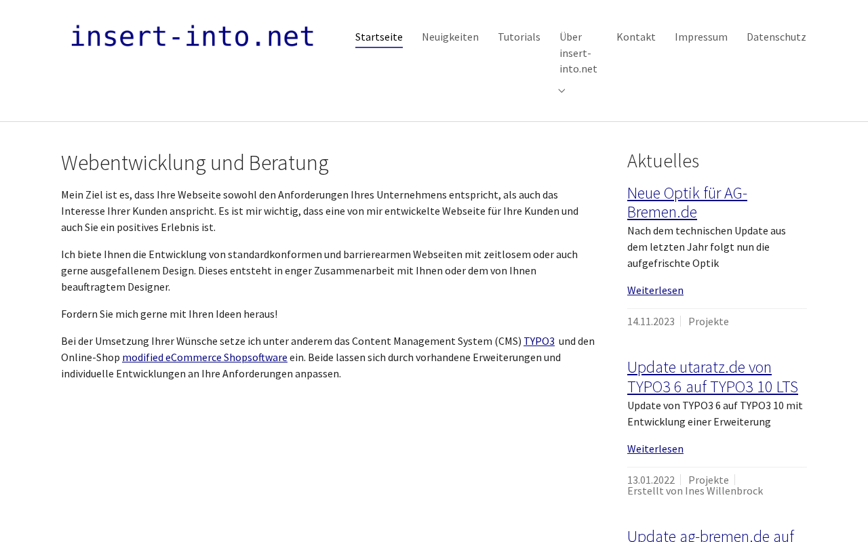This screenshot has width=868, height=542.
Task: Open the Startseite menu item
Action: coord(379,37)
